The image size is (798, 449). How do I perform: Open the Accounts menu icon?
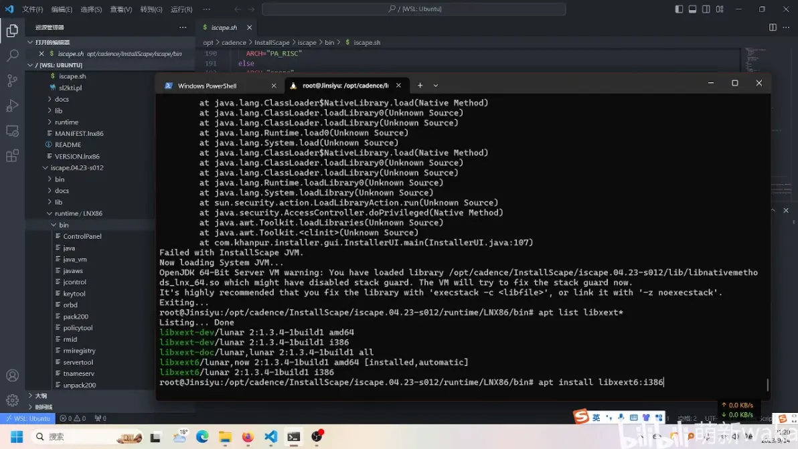[x=12, y=376]
